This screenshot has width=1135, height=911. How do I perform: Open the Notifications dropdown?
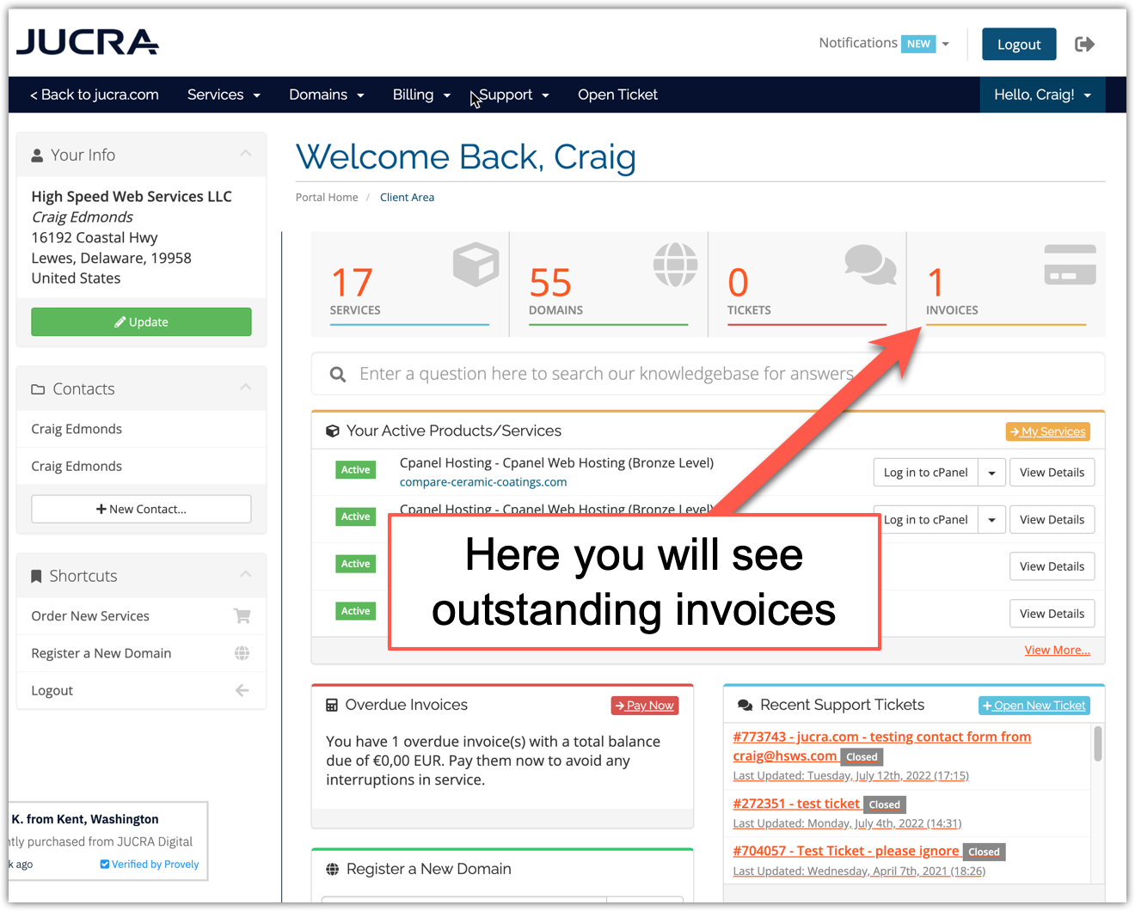pos(883,44)
